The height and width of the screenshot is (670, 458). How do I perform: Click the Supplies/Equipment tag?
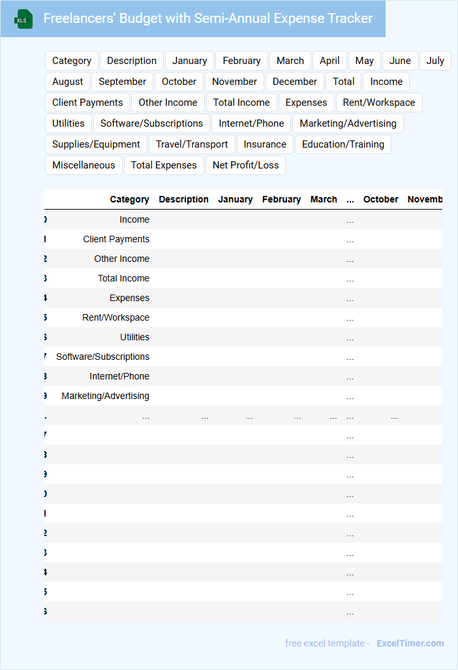[96, 144]
